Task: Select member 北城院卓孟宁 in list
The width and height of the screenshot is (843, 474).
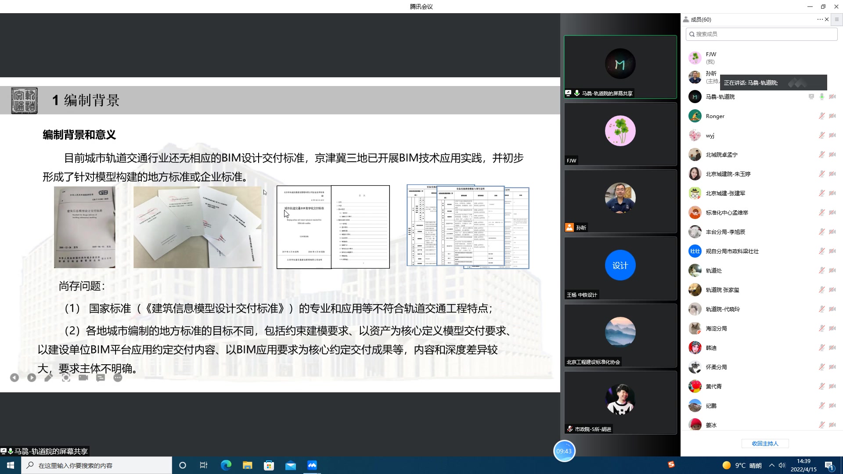Action: coord(762,154)
